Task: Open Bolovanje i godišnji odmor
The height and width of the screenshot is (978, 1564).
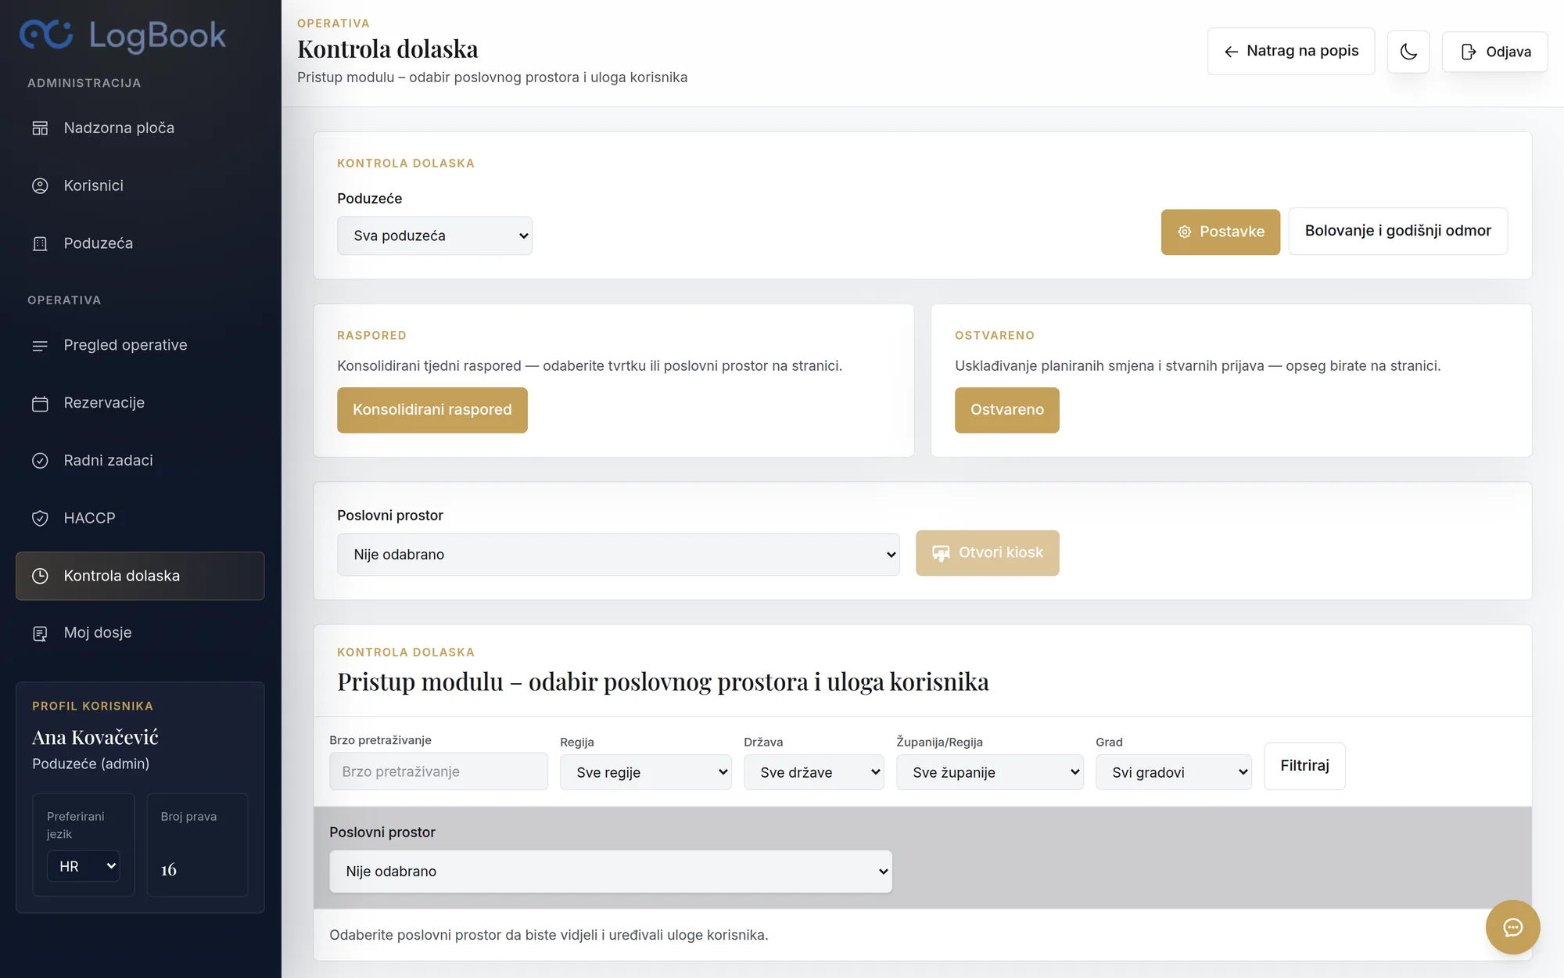Action: click(x=1398, y=231)
